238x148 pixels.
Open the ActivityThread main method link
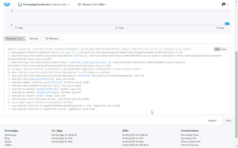(x=50, y=99)
